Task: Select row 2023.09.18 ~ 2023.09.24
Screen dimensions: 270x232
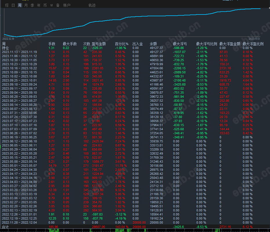Action: [x=135, y=84]
